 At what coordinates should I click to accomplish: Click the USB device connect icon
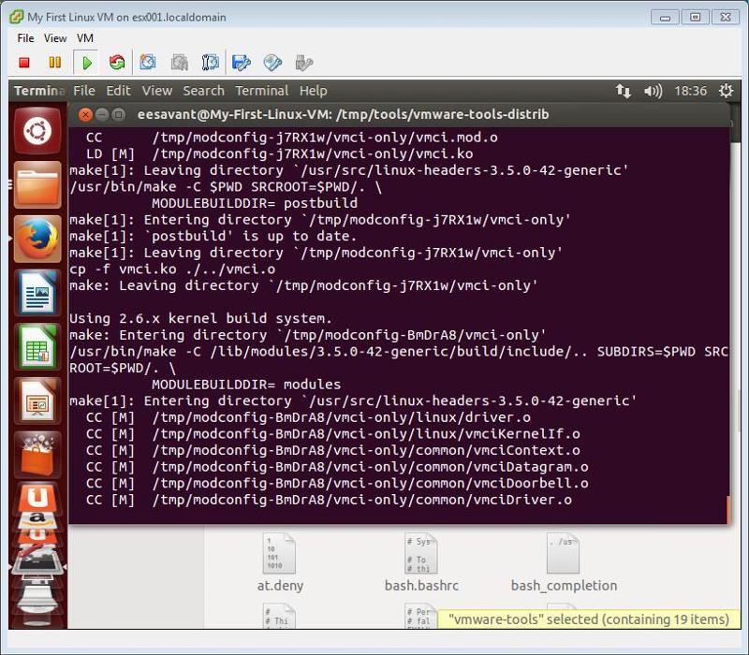pyautogui.click(x=303, y=63)
